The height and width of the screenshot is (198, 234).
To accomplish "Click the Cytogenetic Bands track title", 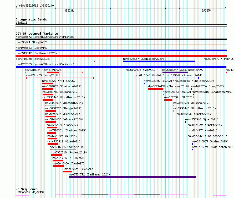I will [x=31, y=19].
